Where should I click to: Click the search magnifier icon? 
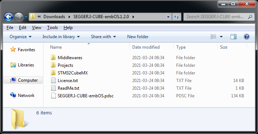click(250, 17)
